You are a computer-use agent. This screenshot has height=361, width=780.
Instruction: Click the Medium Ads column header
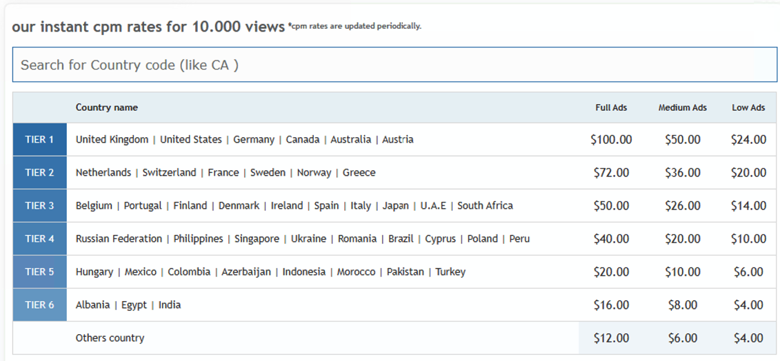tap(682, 108)
